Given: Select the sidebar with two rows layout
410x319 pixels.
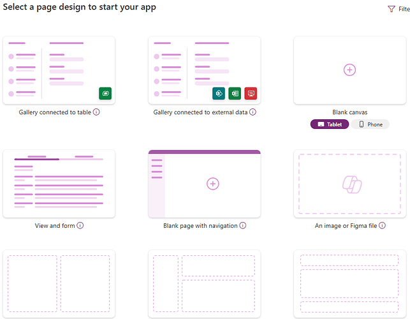Looking at the screenshot, I should (204, 284).
